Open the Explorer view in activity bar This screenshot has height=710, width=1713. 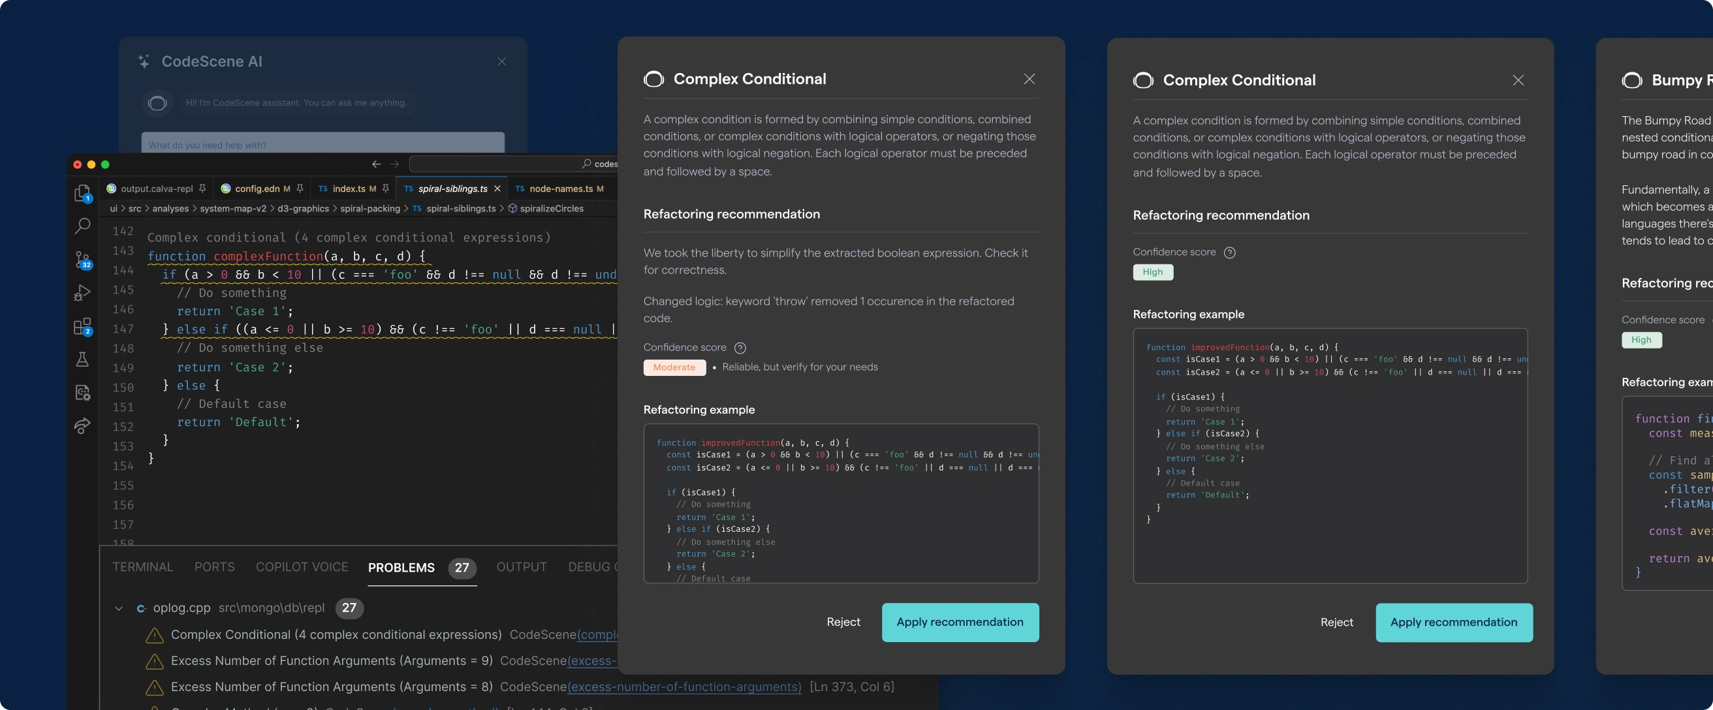click(x=82, y=193)
